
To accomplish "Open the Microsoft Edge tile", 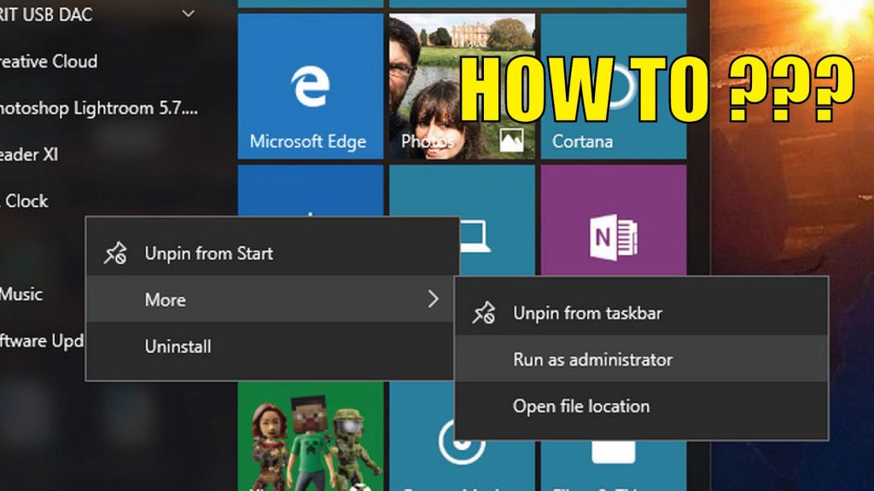I will pos(309,85).
